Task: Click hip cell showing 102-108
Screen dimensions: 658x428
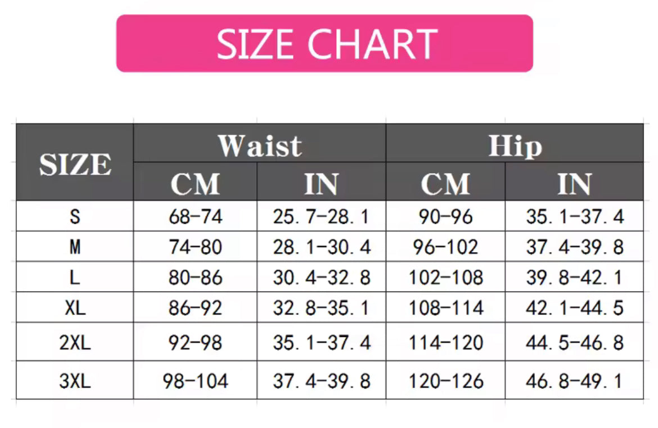Action: (x=445, y=277)
